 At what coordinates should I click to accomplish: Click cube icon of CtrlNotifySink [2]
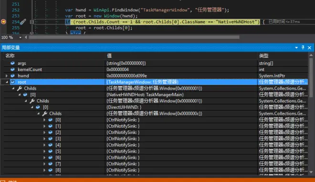(x=51, y=132)
